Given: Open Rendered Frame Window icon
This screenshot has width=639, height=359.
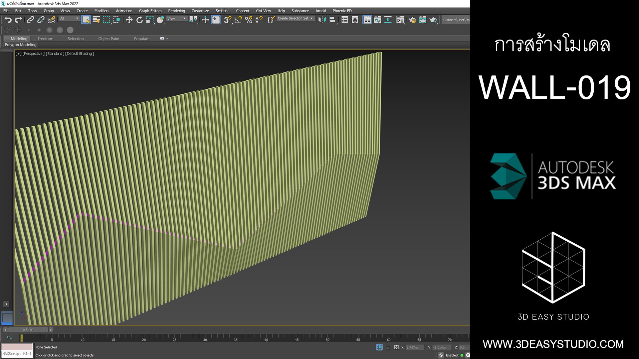Looking at the screenshot, I should point(423,20).
